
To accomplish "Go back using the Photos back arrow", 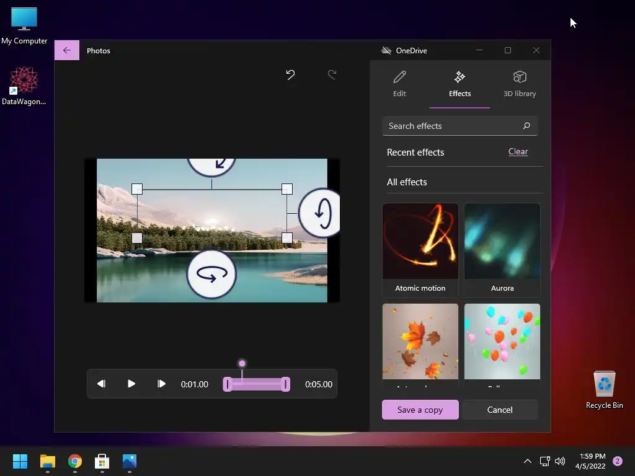I will 67,50.
